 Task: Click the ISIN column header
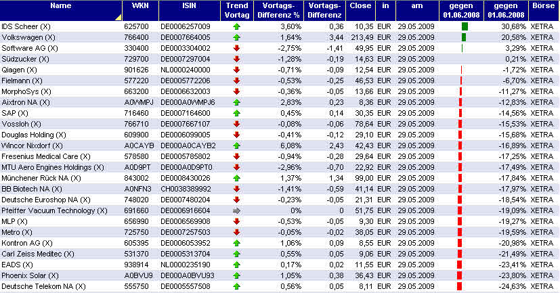190,10
